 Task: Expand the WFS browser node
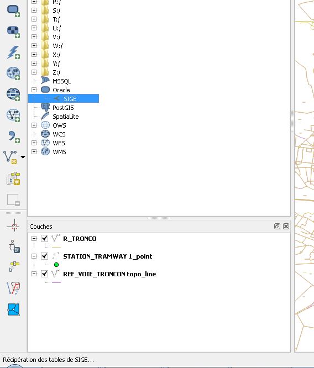pos(34,143)
